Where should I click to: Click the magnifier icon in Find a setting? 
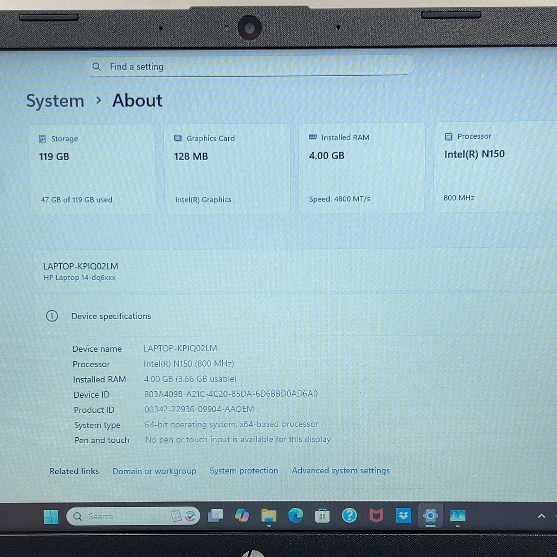click(97, 67)
